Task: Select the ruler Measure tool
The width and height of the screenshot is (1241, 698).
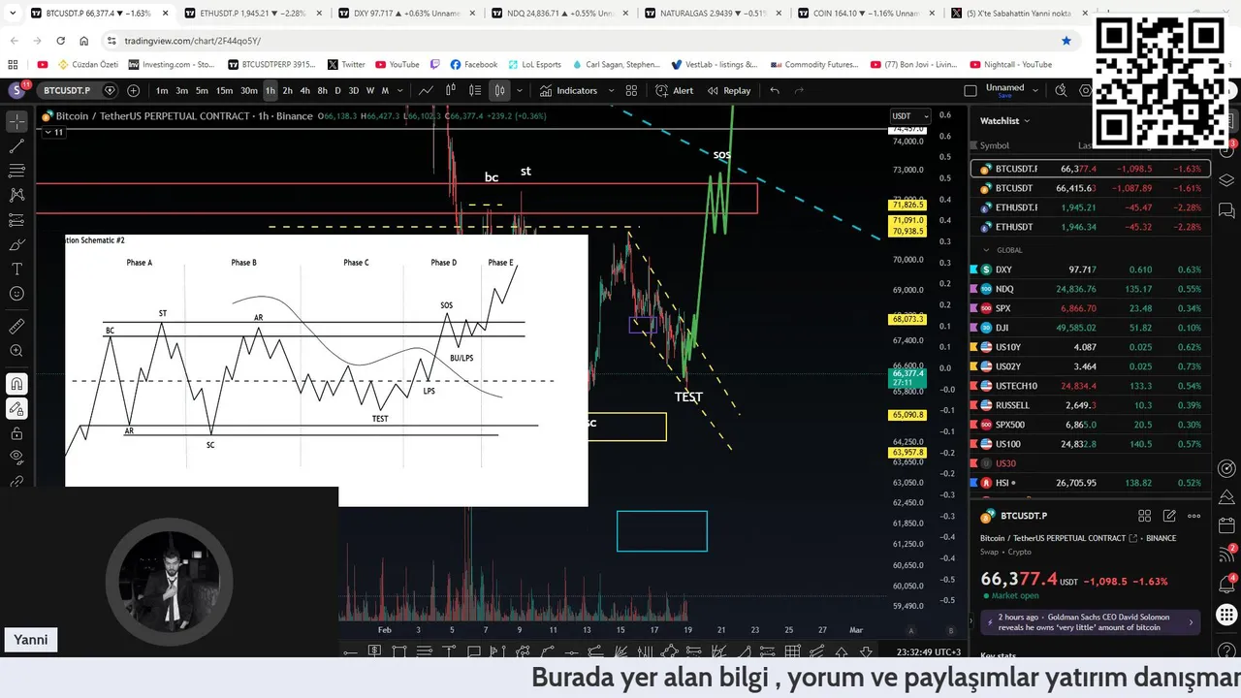Action: pyautogui.click(x=16, y=327)
